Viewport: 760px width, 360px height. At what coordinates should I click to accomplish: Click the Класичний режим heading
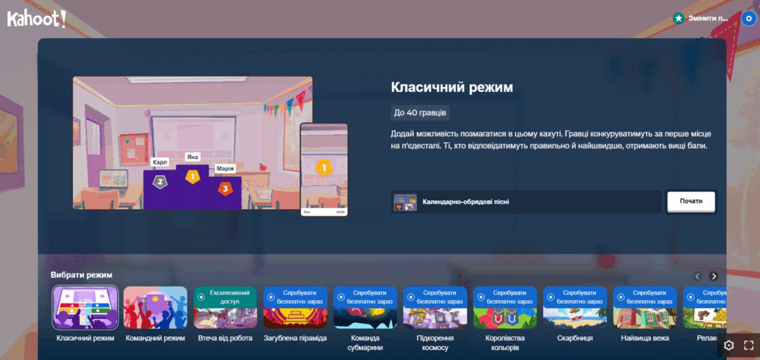[452, 87]
